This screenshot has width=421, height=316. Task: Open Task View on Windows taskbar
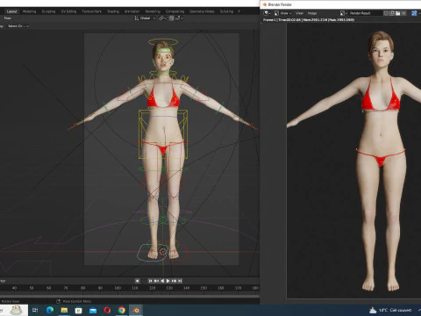click(x=35, y=310)
